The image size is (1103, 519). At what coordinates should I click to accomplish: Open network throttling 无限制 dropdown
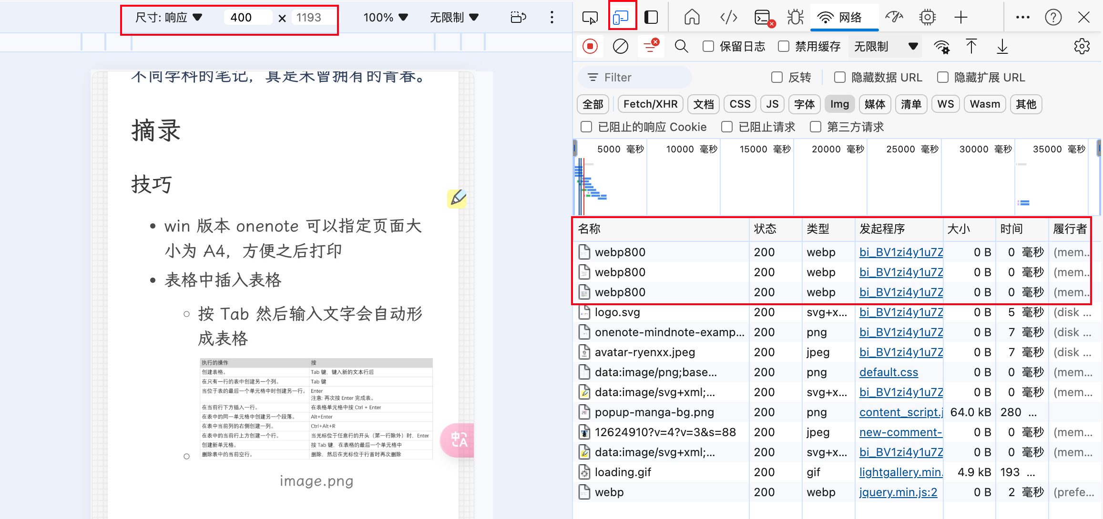tap(886, 46)
